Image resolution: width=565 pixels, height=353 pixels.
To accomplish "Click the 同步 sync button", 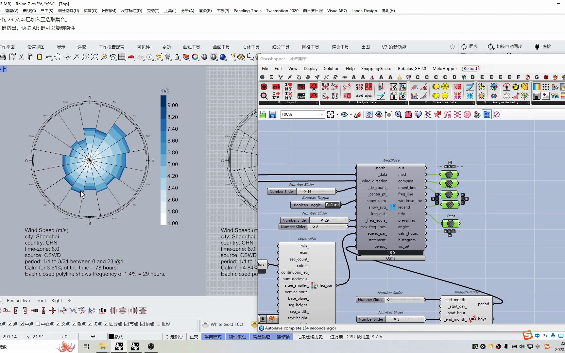I will click(470, 47).
